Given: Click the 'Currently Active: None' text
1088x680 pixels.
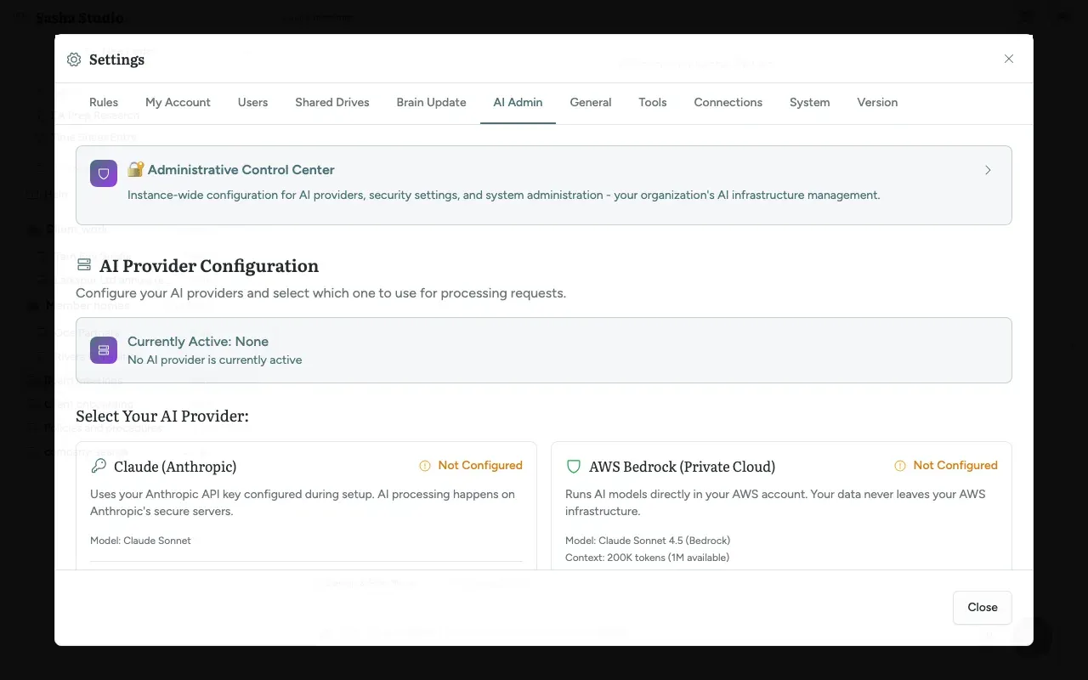Looking at the screenshot, I should (198, 341).
